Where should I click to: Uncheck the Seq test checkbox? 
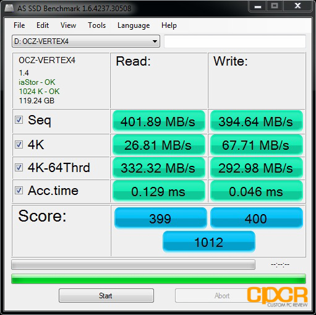tap(19, 120)
